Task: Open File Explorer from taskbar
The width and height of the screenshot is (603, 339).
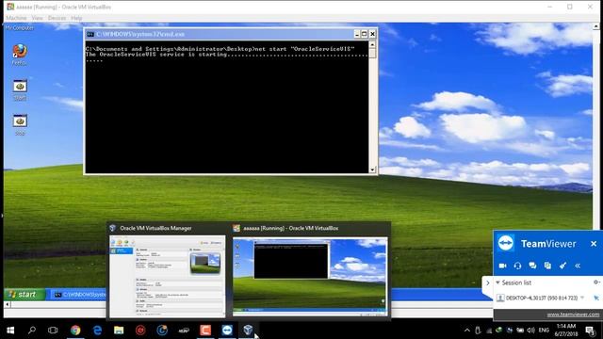Action: 119,331
